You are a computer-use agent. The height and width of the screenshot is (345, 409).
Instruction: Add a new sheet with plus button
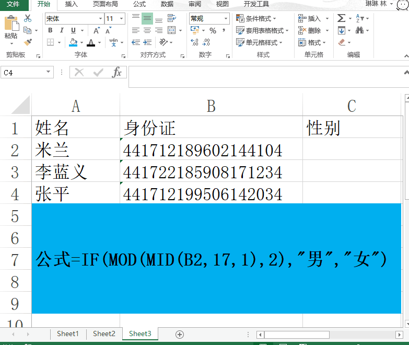pos(180,335)
